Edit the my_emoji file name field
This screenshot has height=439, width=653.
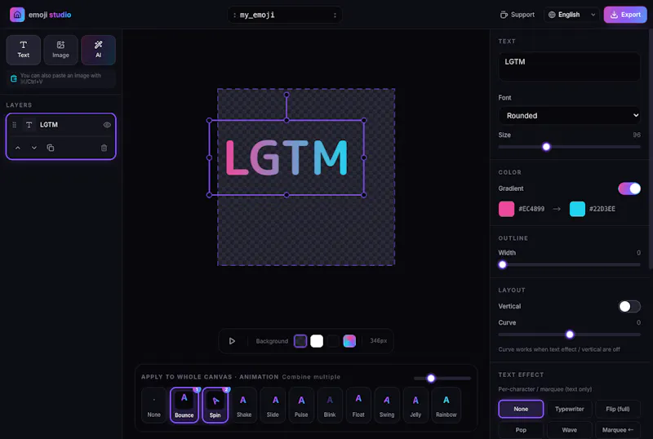pyautogui.click(x=285, y=15)
